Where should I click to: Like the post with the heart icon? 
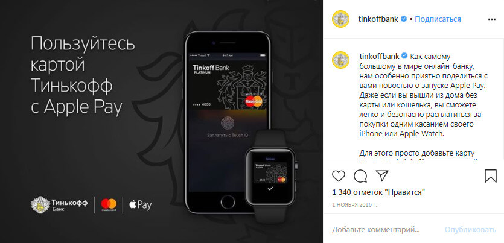pyautogui.click(x=339, y=176)
